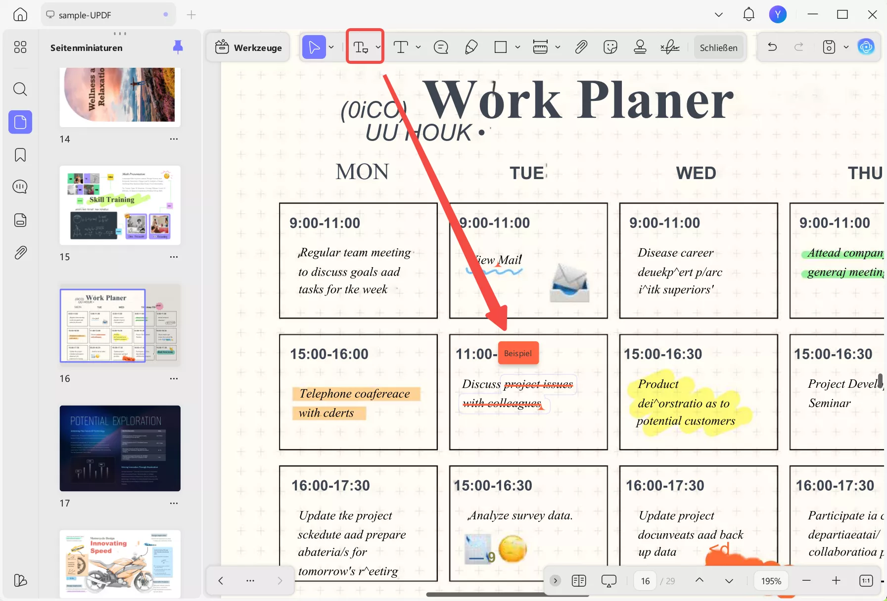
Task: Open the attachments panel in left sidebar
Action: (x=20, y=253)
